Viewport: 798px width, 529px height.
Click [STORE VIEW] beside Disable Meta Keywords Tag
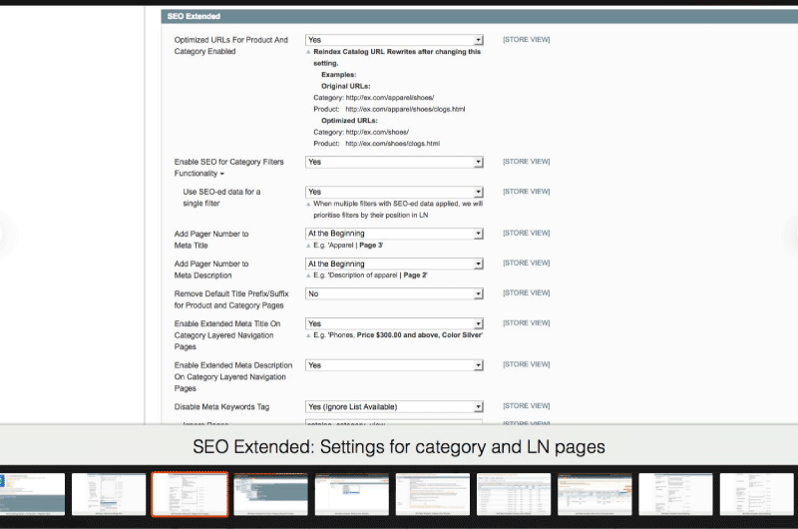pos(527,406)
